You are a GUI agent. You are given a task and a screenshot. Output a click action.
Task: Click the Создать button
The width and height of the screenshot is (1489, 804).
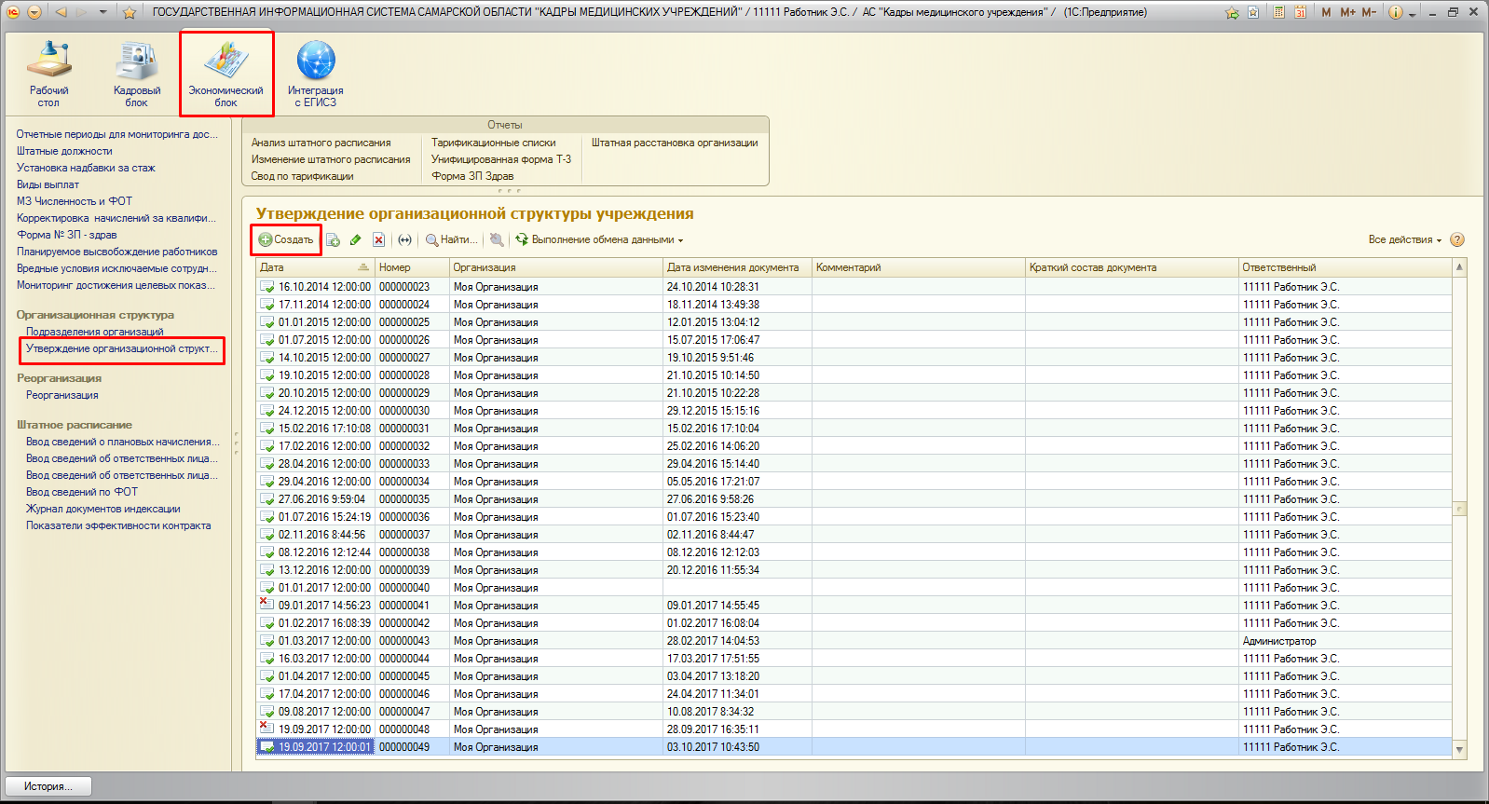pyautogui.click(x=286, y=240)
